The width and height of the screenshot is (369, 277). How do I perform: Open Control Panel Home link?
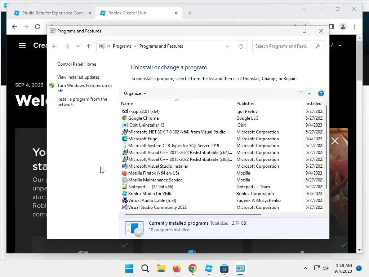point(77,64)
